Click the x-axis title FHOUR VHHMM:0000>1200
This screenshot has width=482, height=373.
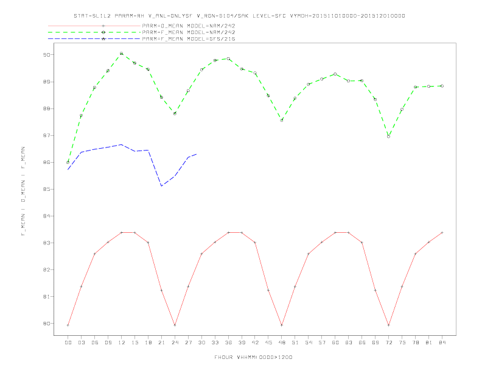[x=253, y=357]
